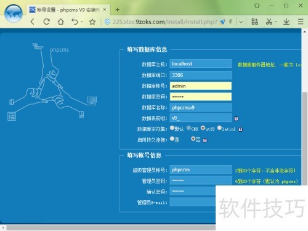Click the admin E-mail field
Image resolution: width=308 pixels, height=231 pixels.
[193, 202]
